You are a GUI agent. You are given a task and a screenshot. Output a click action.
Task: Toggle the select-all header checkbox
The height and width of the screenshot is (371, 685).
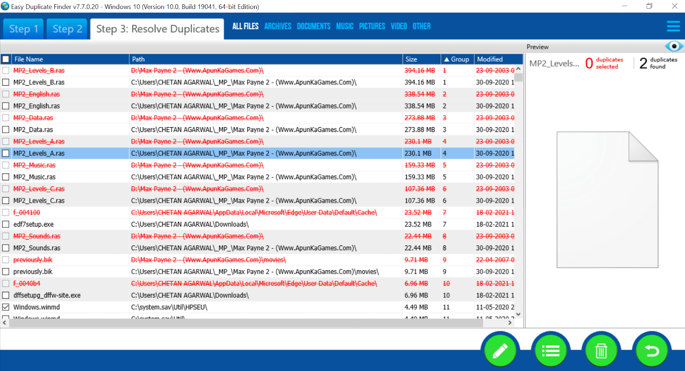6,59
